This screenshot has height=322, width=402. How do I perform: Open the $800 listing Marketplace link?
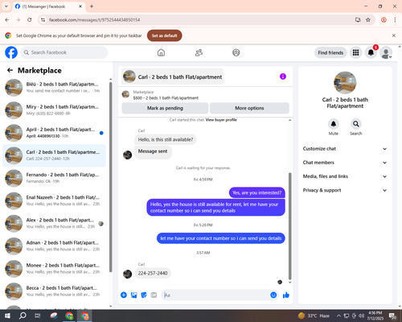(x=166, y=98)
